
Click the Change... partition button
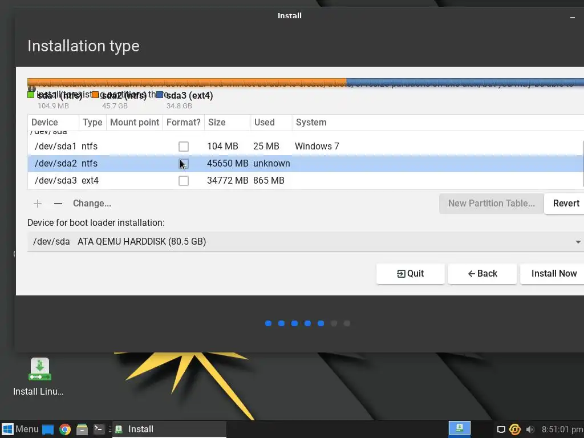coord(92,204)
